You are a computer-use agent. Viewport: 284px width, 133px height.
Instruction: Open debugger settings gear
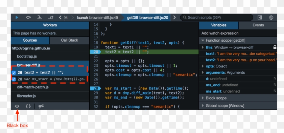click(x=271, y=18)
